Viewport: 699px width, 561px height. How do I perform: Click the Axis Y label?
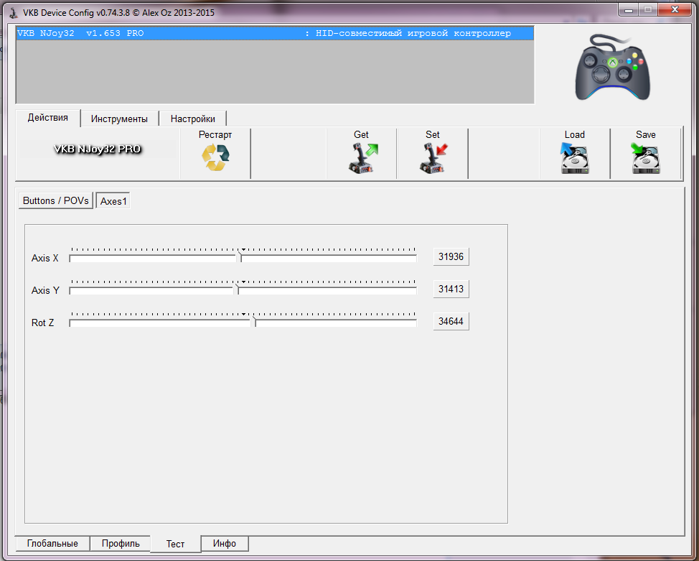(x=45, y=290)
